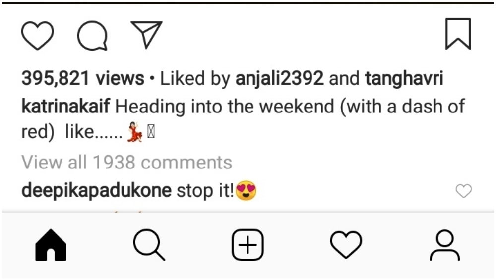Open katrinakaif's profile from the caption

[x=66, y=107]
